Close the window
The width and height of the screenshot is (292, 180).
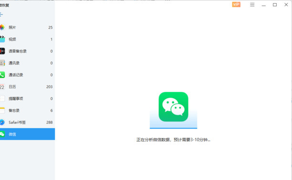[286, 5]
